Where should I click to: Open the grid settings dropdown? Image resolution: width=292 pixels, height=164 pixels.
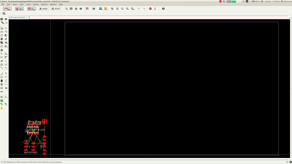tap(4, 13)
